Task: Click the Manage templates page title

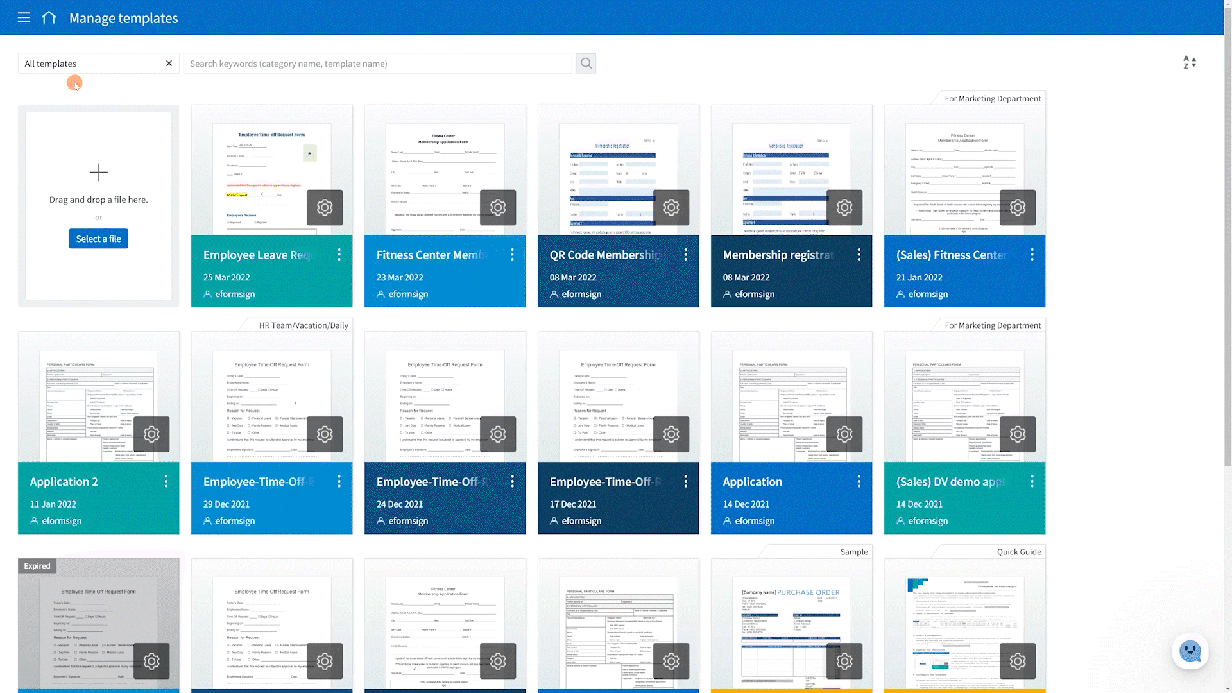Action: pyautogui.click(x=123, y=18)
